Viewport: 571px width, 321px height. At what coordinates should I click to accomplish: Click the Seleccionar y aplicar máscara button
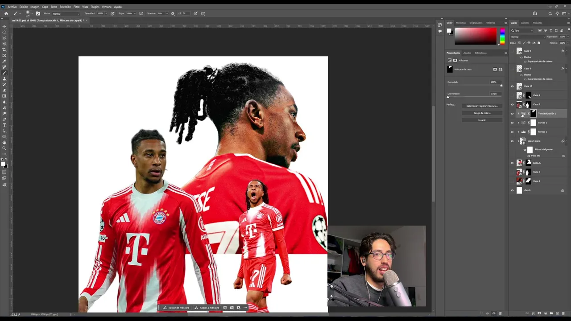[x=482, y=106]
